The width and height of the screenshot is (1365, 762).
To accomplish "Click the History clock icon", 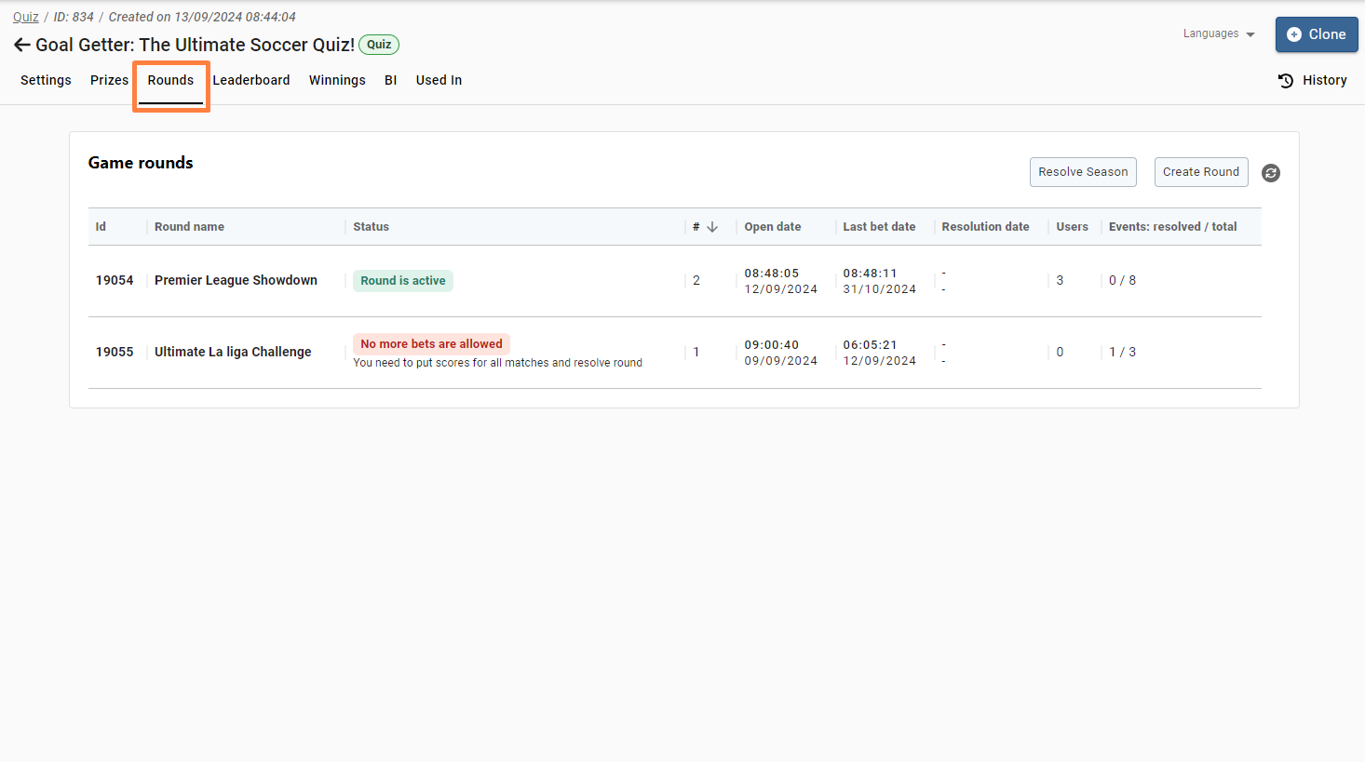I will tap(1286, 81).
